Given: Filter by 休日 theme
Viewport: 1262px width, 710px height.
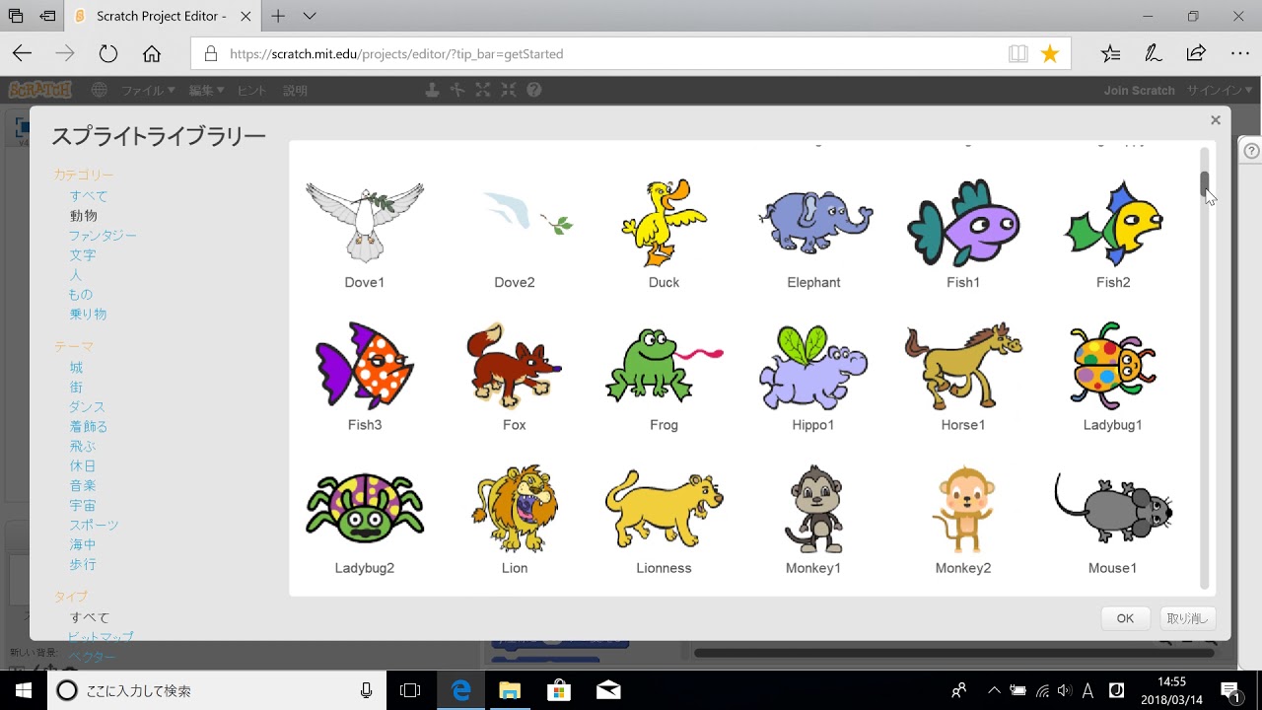Looking at the screenshot, I should coord(83,466).
